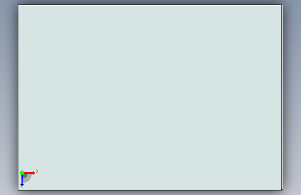Image resolution: width=301 pixels, height=195 pixels.
Task: Select the thin white top strip face
Action: (150, 6)
